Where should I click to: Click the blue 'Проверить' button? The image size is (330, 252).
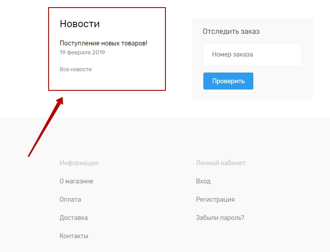click(x=228, y=81)
